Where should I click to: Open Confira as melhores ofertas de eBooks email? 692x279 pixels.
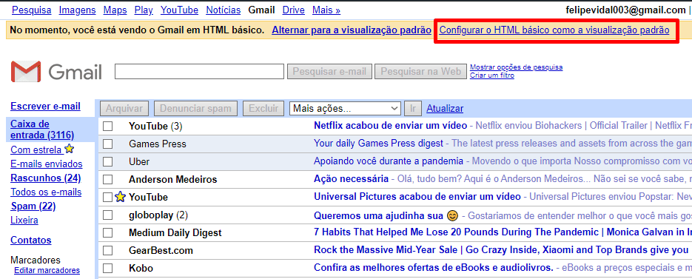point(434,267)
